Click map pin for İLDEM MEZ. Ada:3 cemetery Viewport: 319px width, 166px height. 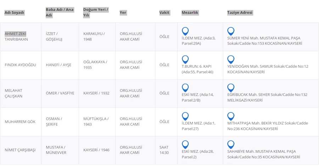(185, 31)
